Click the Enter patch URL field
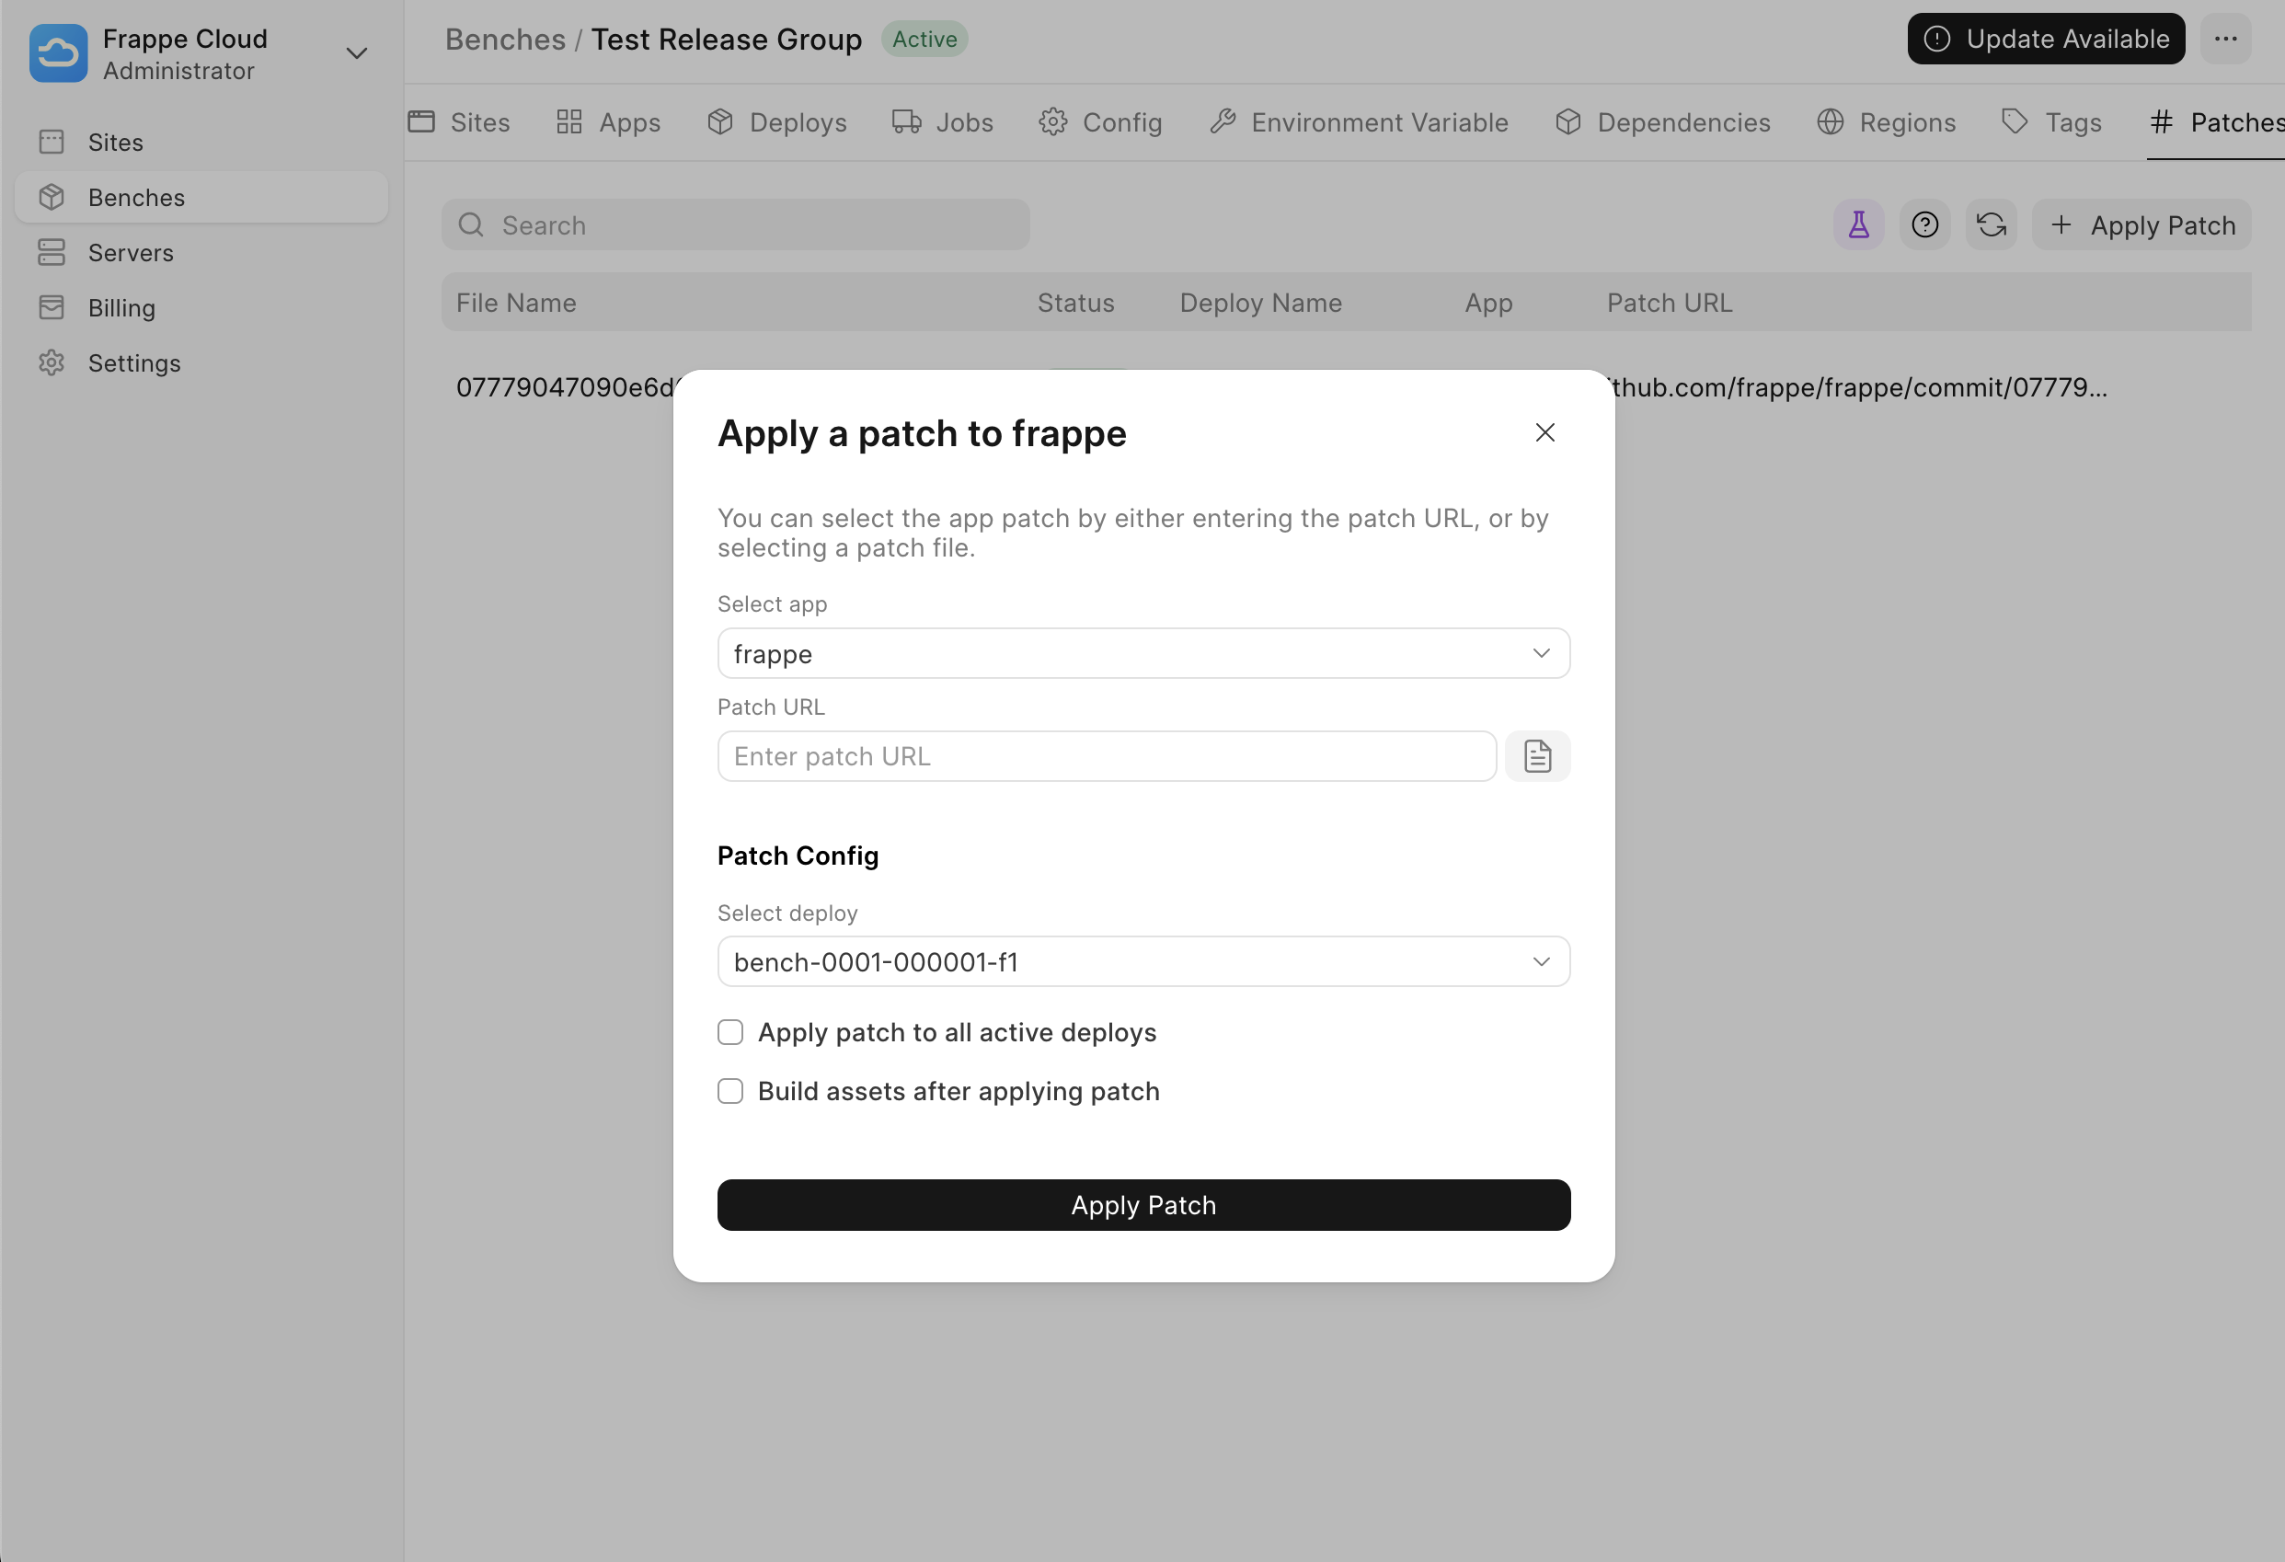2285x1562 pixels. [x=1106, y=756]
